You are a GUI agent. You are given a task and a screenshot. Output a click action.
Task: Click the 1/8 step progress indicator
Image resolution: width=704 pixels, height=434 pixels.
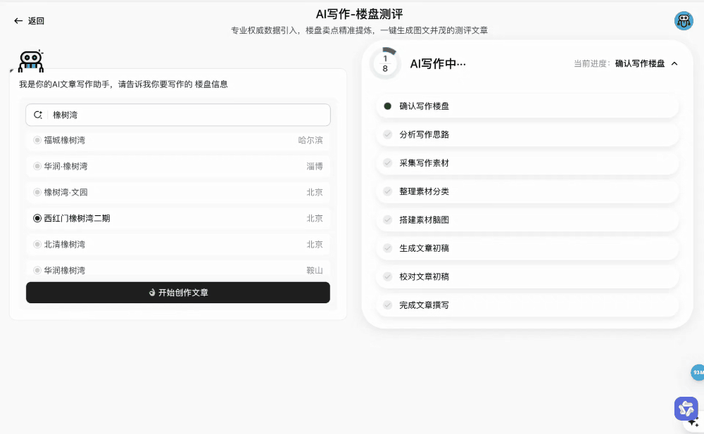pos(384,63)
